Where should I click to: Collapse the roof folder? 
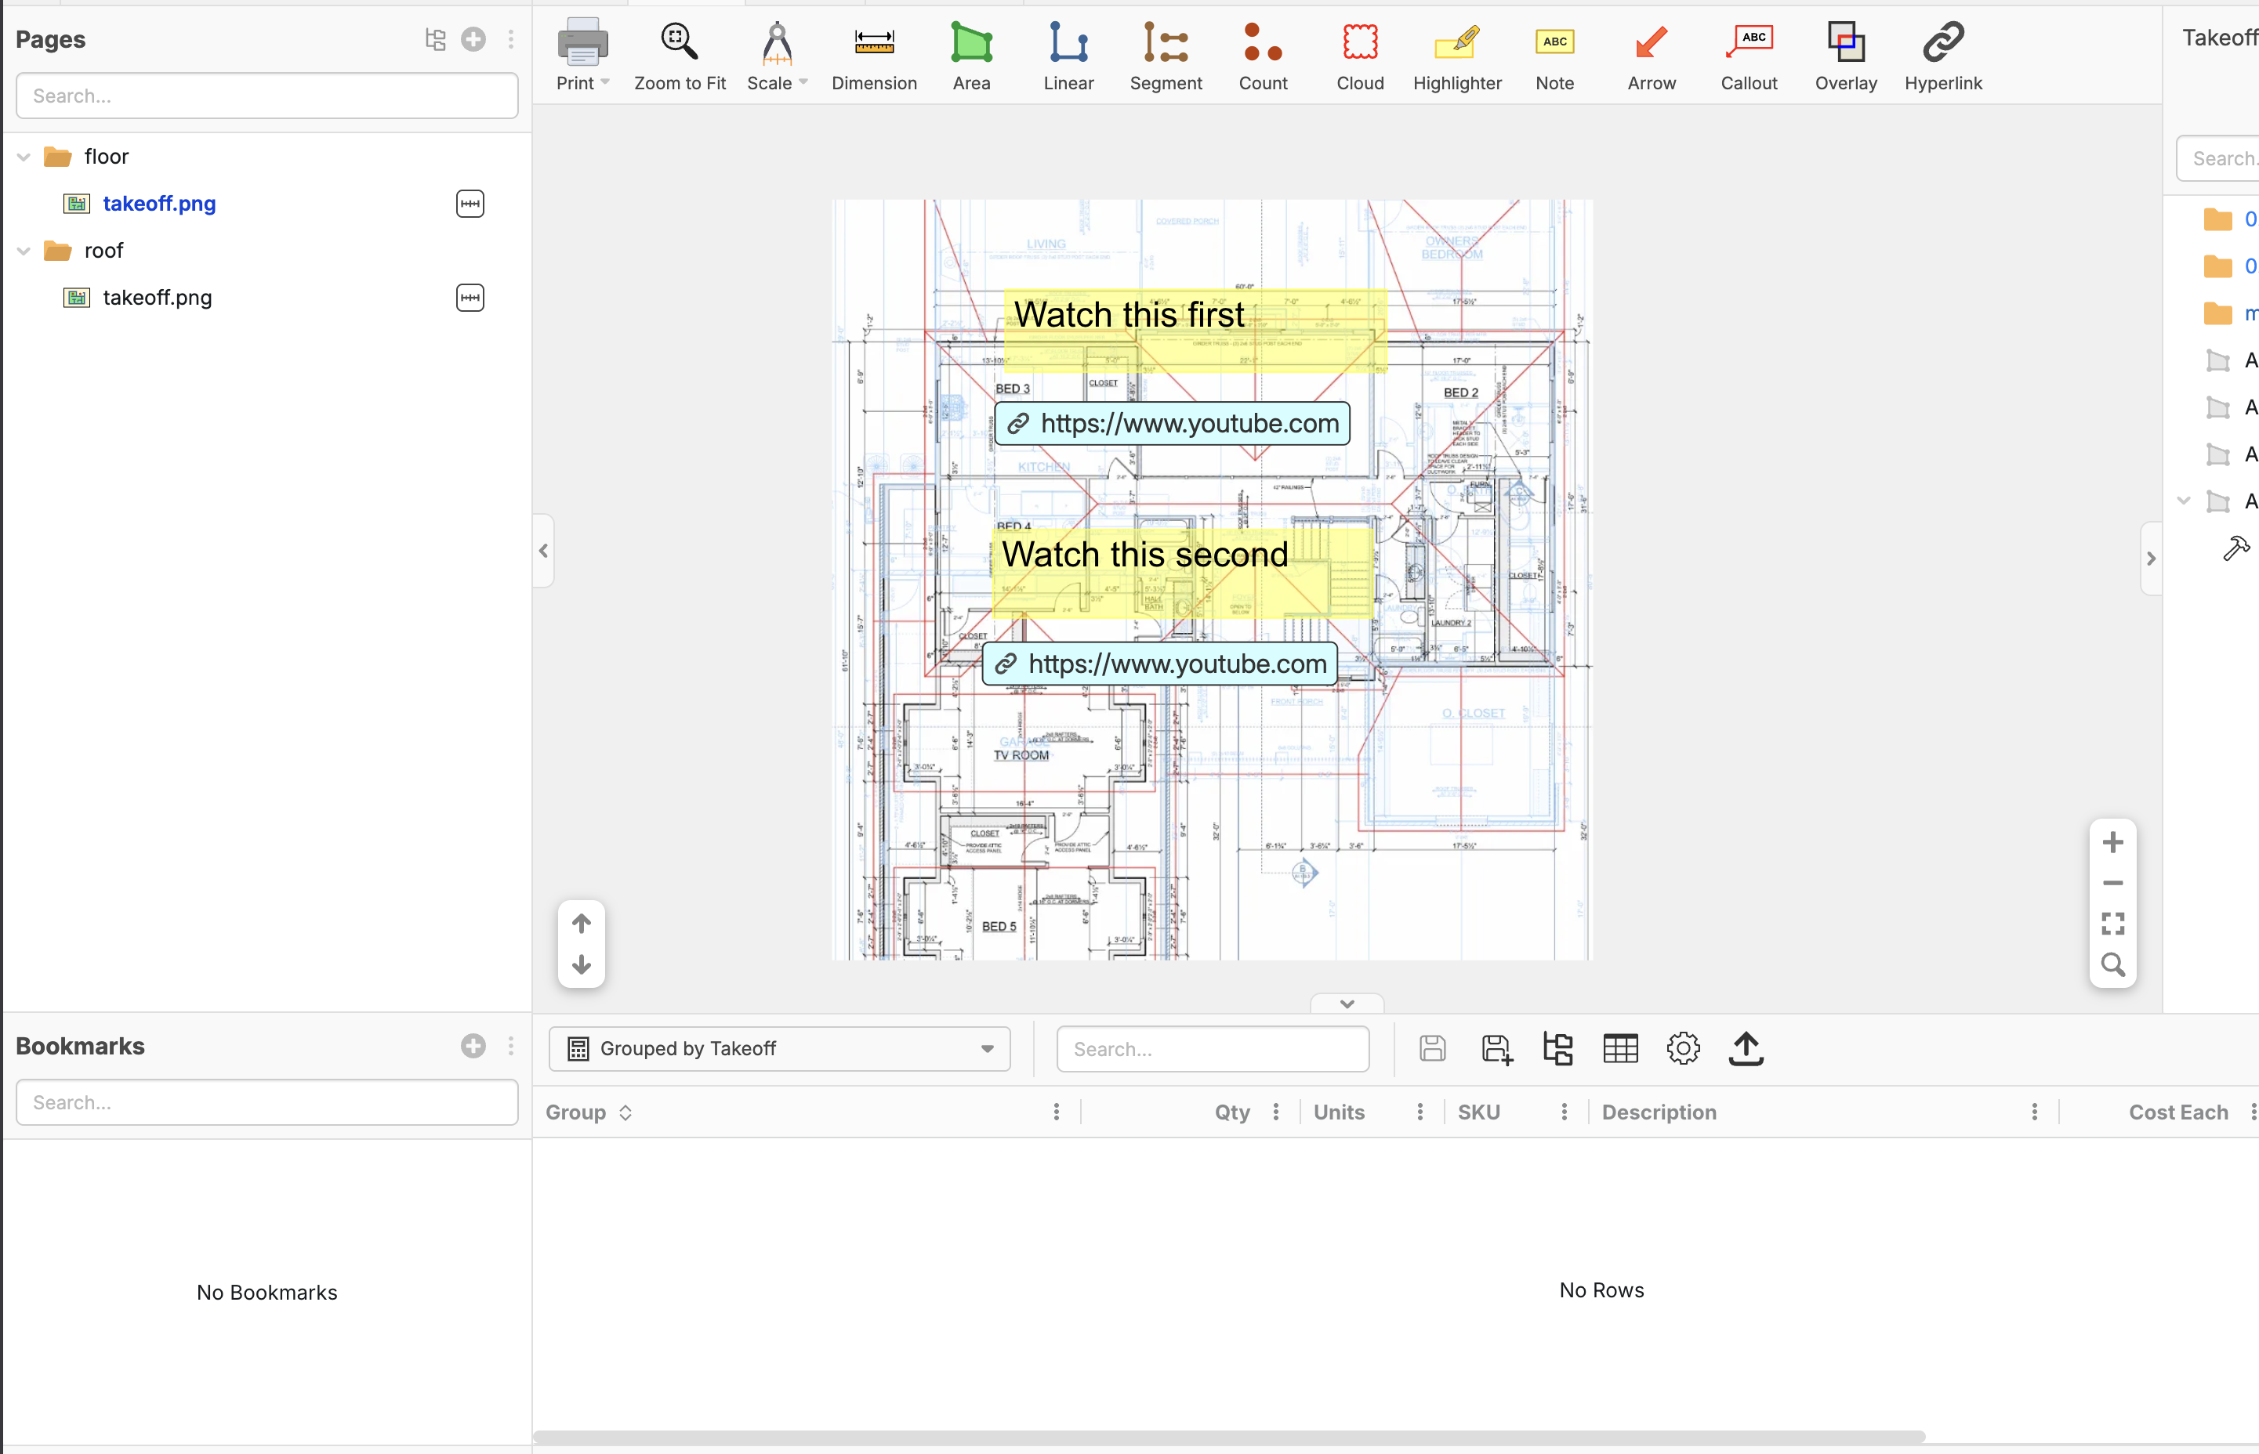24,251
